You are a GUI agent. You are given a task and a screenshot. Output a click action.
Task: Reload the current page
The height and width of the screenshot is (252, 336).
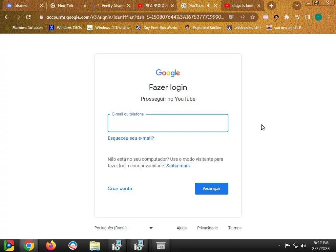pos(28,17)
